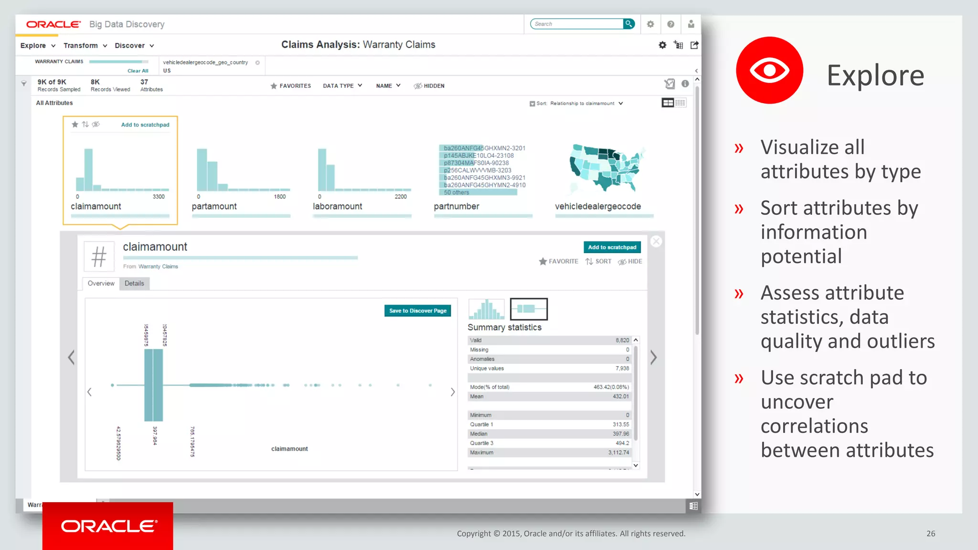The width and height of the screenshot is (978, 550).
Task: Click the Median row in statistics
Action: pyautogui.click(x=550, y=434)
